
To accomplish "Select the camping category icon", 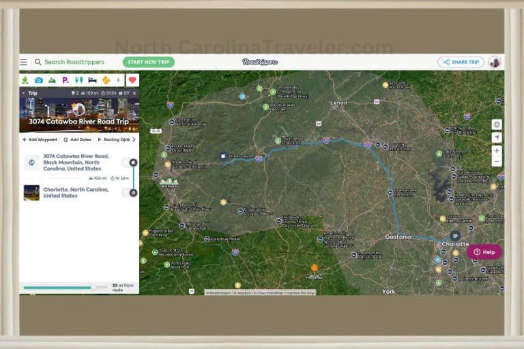I will pyautogui.click(x=25, y=80).
